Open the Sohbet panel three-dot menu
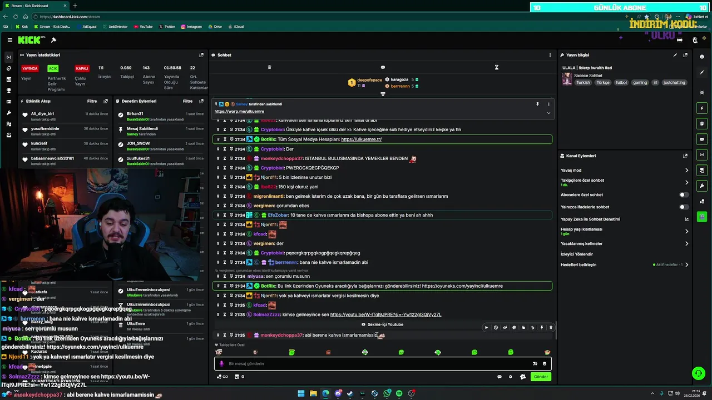Image resolution: width=712 pixels, height=400 pixels. coord(550,55)
